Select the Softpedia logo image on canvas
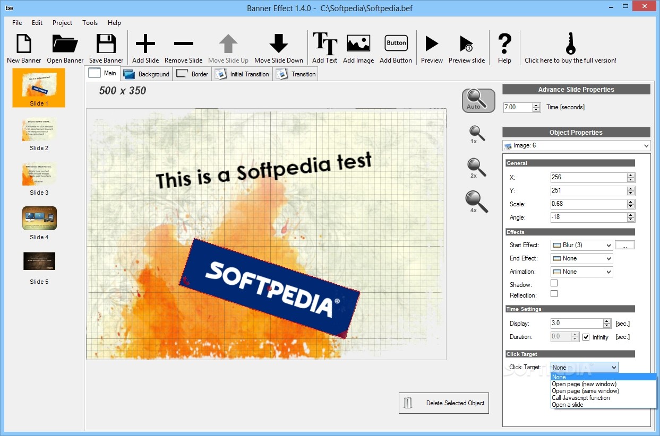This screenshot has height=436, width=660. click(x=270, y=289)
